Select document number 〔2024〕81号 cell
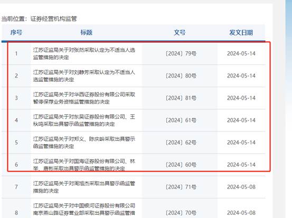The image size is (292, 218). [181, 98]
